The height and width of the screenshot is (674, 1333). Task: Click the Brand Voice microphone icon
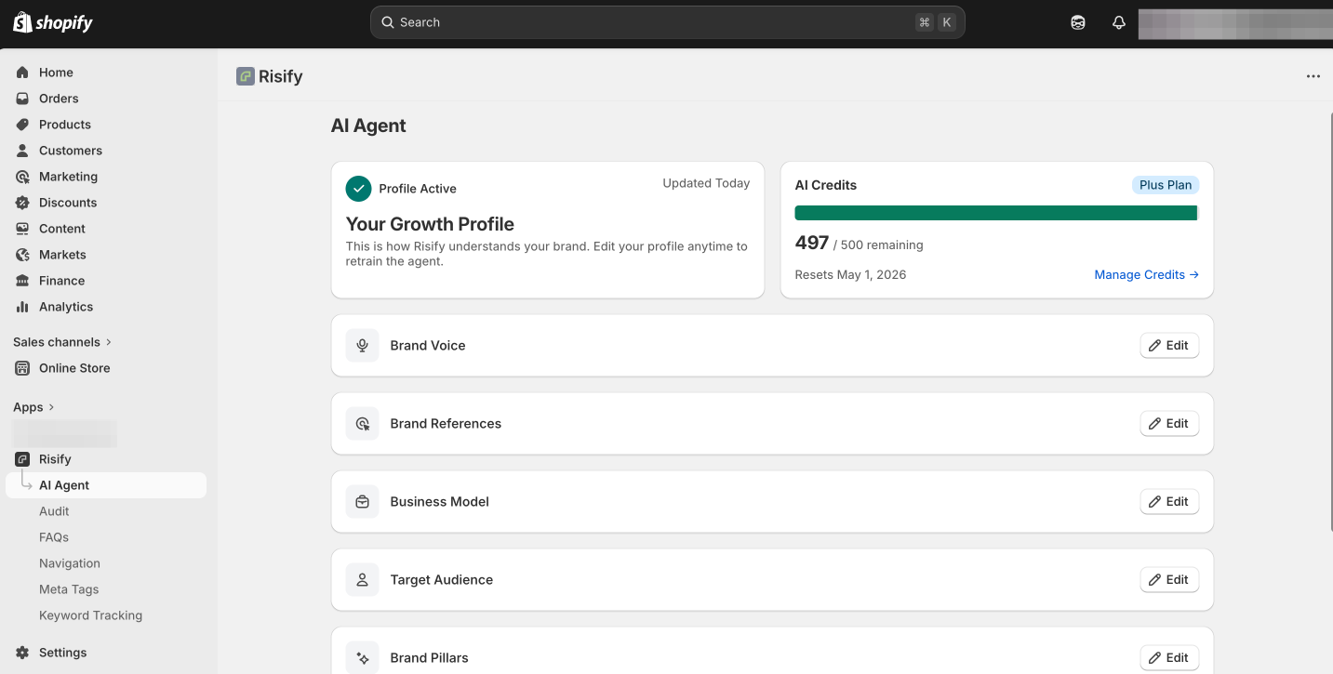tap(363, 345)
